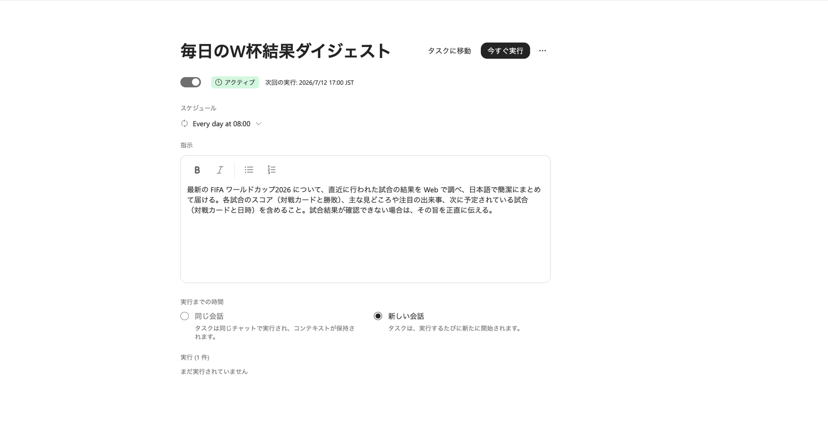Screen dimensions: 828x436
Task: Click the 同じ会話 description text
Action: 275,333
